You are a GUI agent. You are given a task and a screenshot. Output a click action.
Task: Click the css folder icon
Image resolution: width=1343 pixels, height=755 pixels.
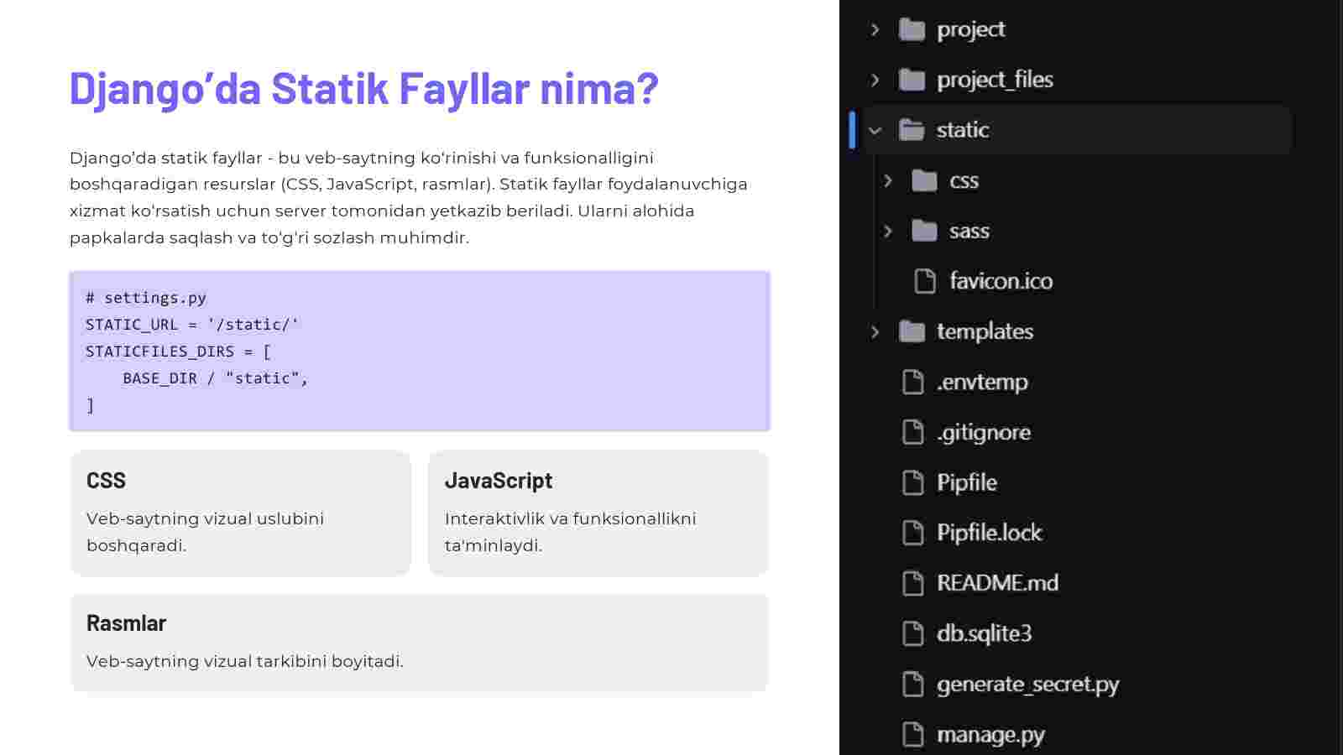coord(924,180)
